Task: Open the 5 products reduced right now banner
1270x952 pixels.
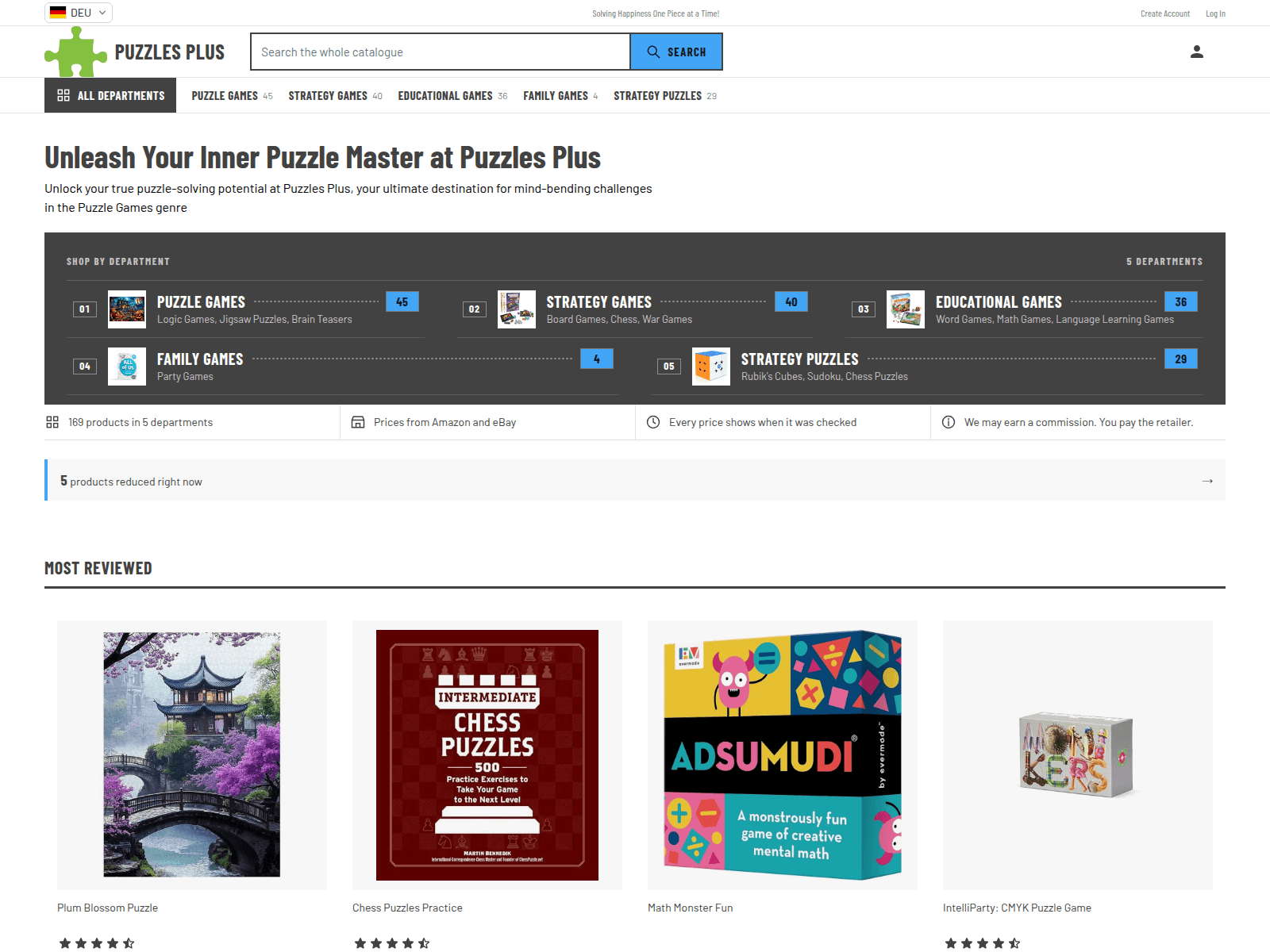Action: [x=635, y=480]
